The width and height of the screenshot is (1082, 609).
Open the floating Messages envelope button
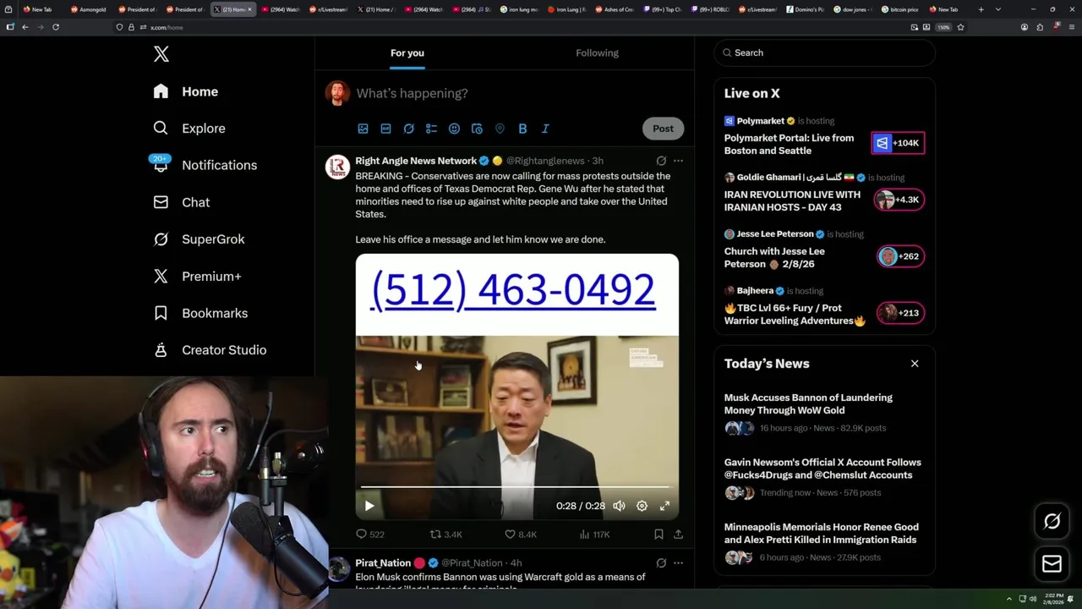pyautogui.click(x=1052, y=564)
